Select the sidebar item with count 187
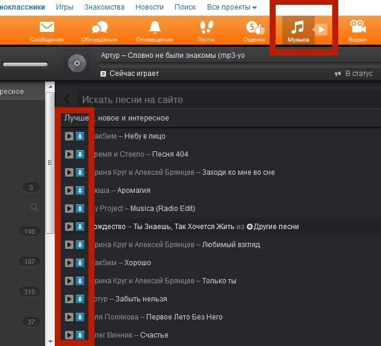 (29, 262)
